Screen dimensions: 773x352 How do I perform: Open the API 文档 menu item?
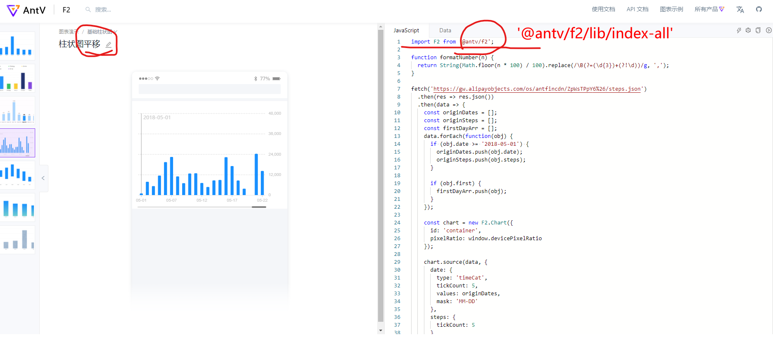(x=637, y=9)
